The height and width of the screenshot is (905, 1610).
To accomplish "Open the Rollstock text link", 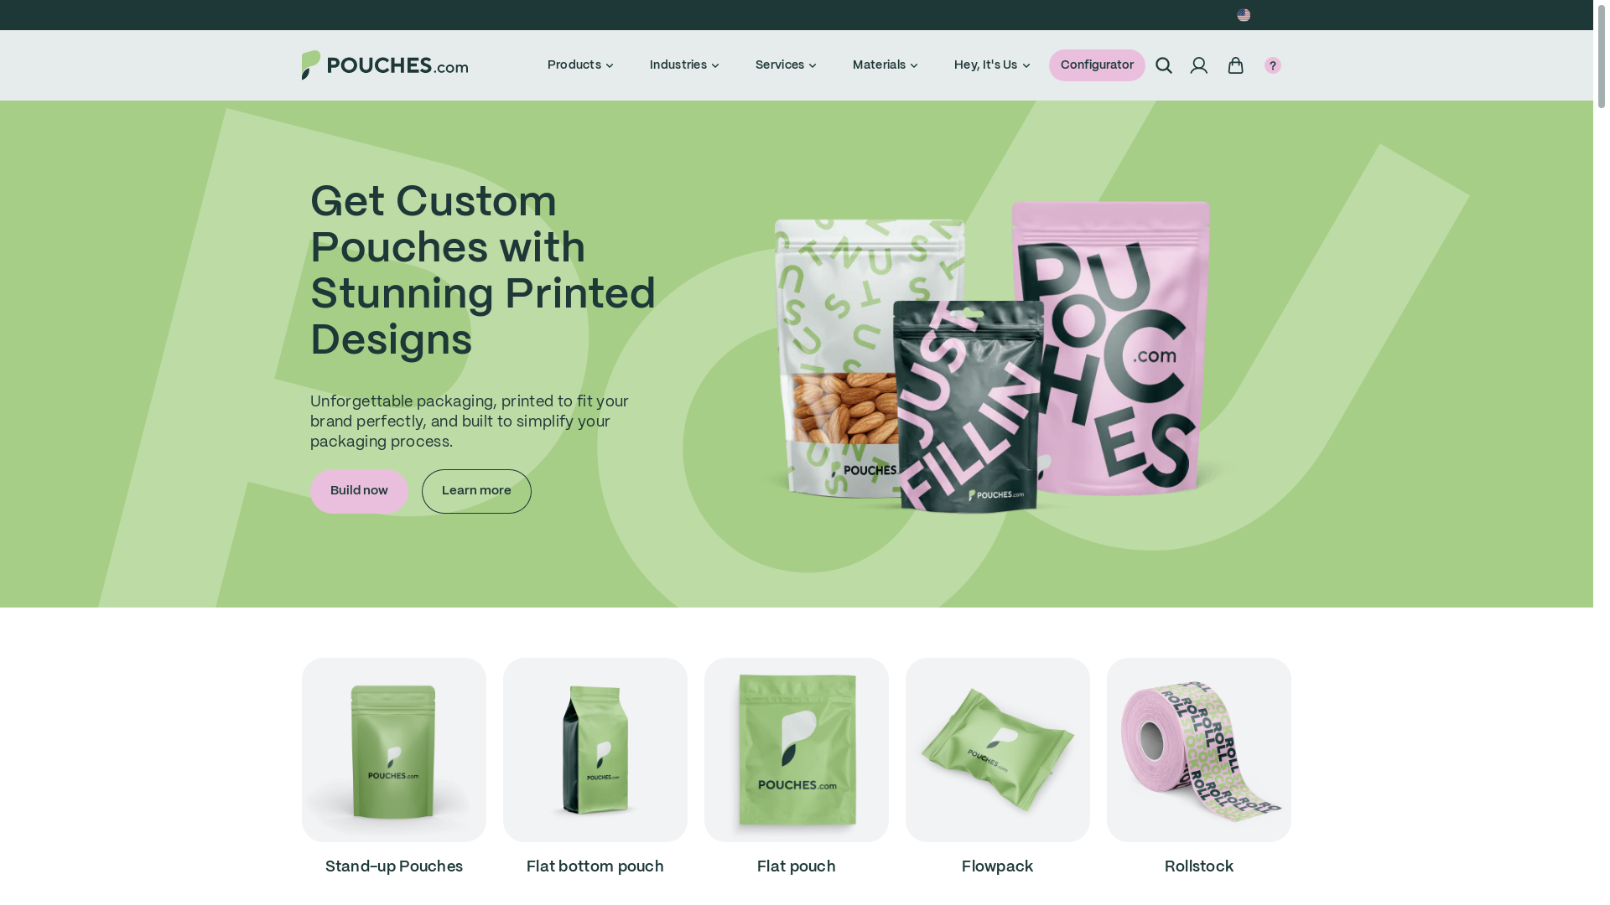I will (1199, 867).
